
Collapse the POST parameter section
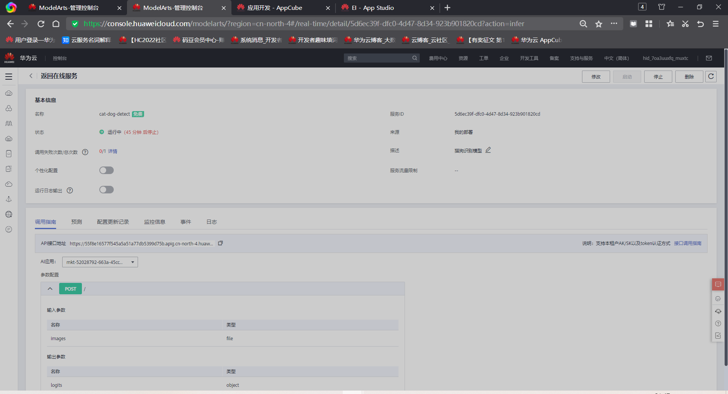[50, 289]
